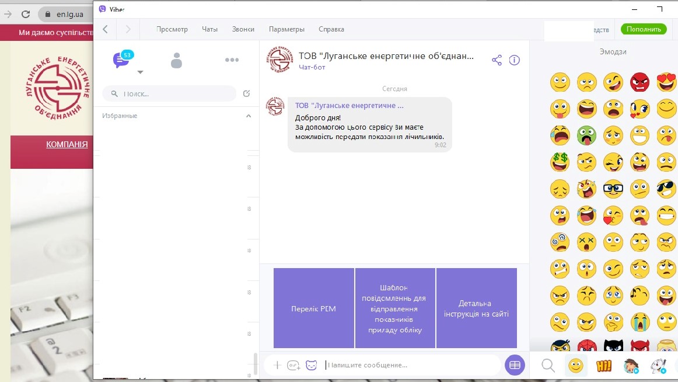Open the Параметры menu
Viewport: 678px width, 382px height.
(x=286, y=29)
